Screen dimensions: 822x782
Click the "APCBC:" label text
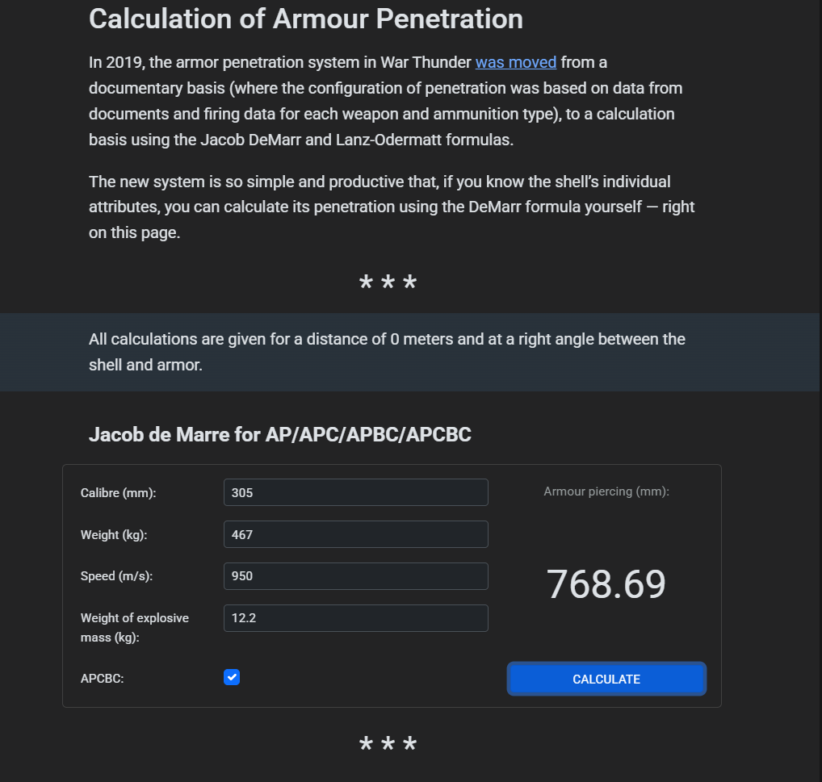coord(102,679)
